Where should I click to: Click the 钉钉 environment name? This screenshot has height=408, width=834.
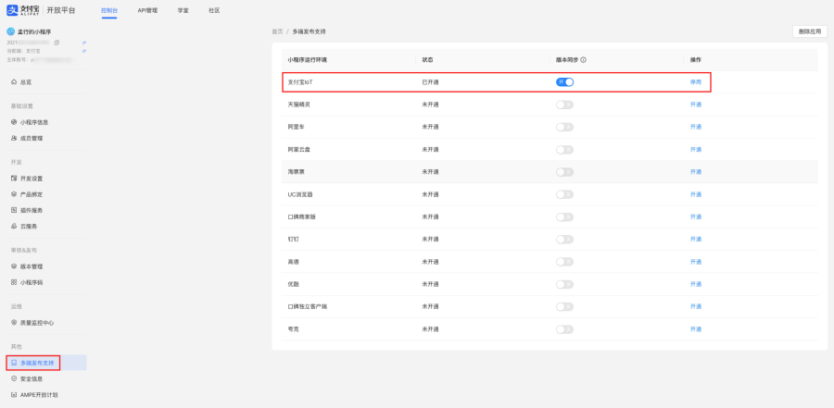click(x=293, y=240)
